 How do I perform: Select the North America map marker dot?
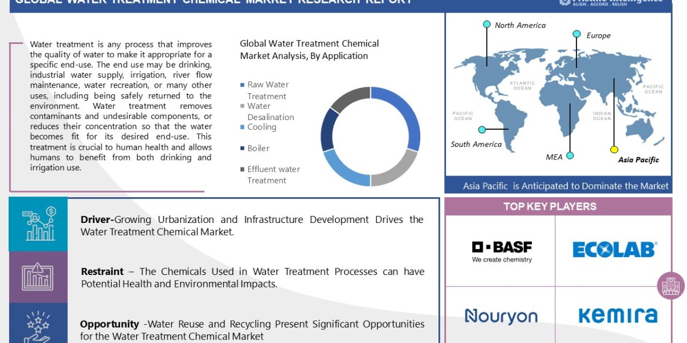click(x=487, y=24)
